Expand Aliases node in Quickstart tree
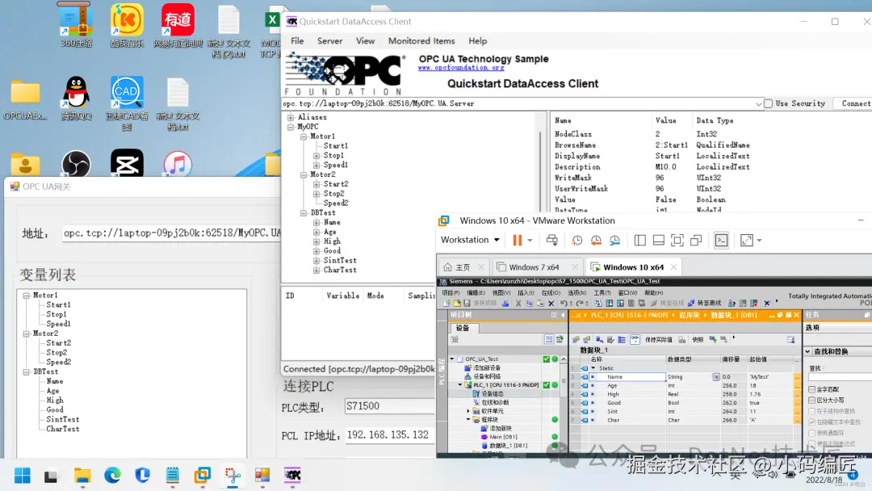The height and width of the screenshot is (491, 872). point(291,117)
